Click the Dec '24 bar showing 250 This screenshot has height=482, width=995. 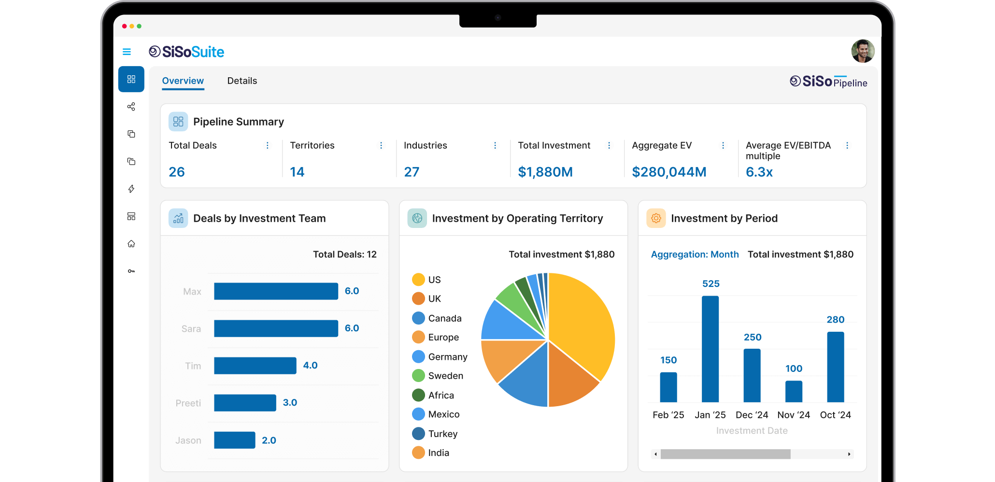pos(752,376)
